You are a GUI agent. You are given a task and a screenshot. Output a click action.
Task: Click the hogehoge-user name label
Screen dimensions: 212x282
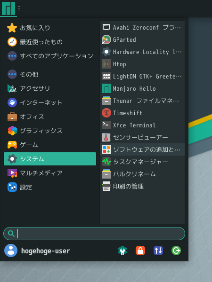tap(45, 251)
